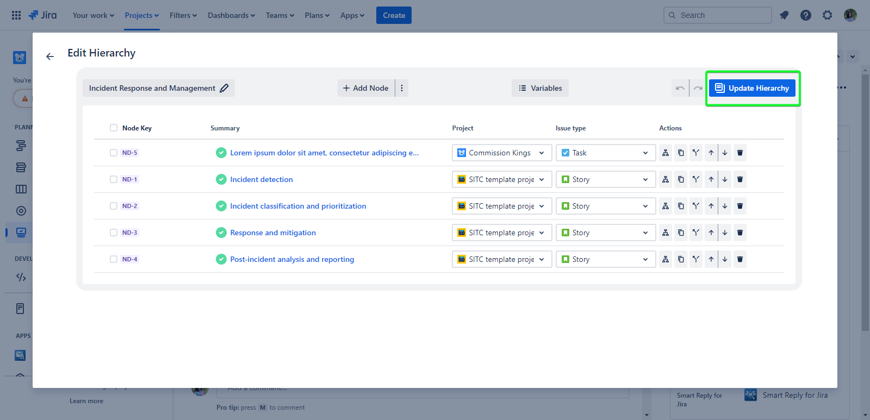Open Jira settings gear icon
870x420 pixels.
(827, 15)
